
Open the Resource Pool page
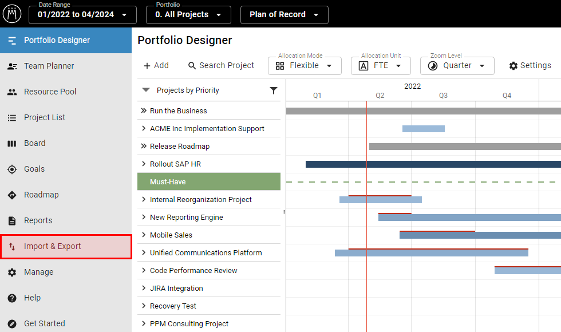point(50,92)
